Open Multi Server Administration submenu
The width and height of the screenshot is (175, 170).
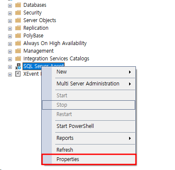point(88,84)
